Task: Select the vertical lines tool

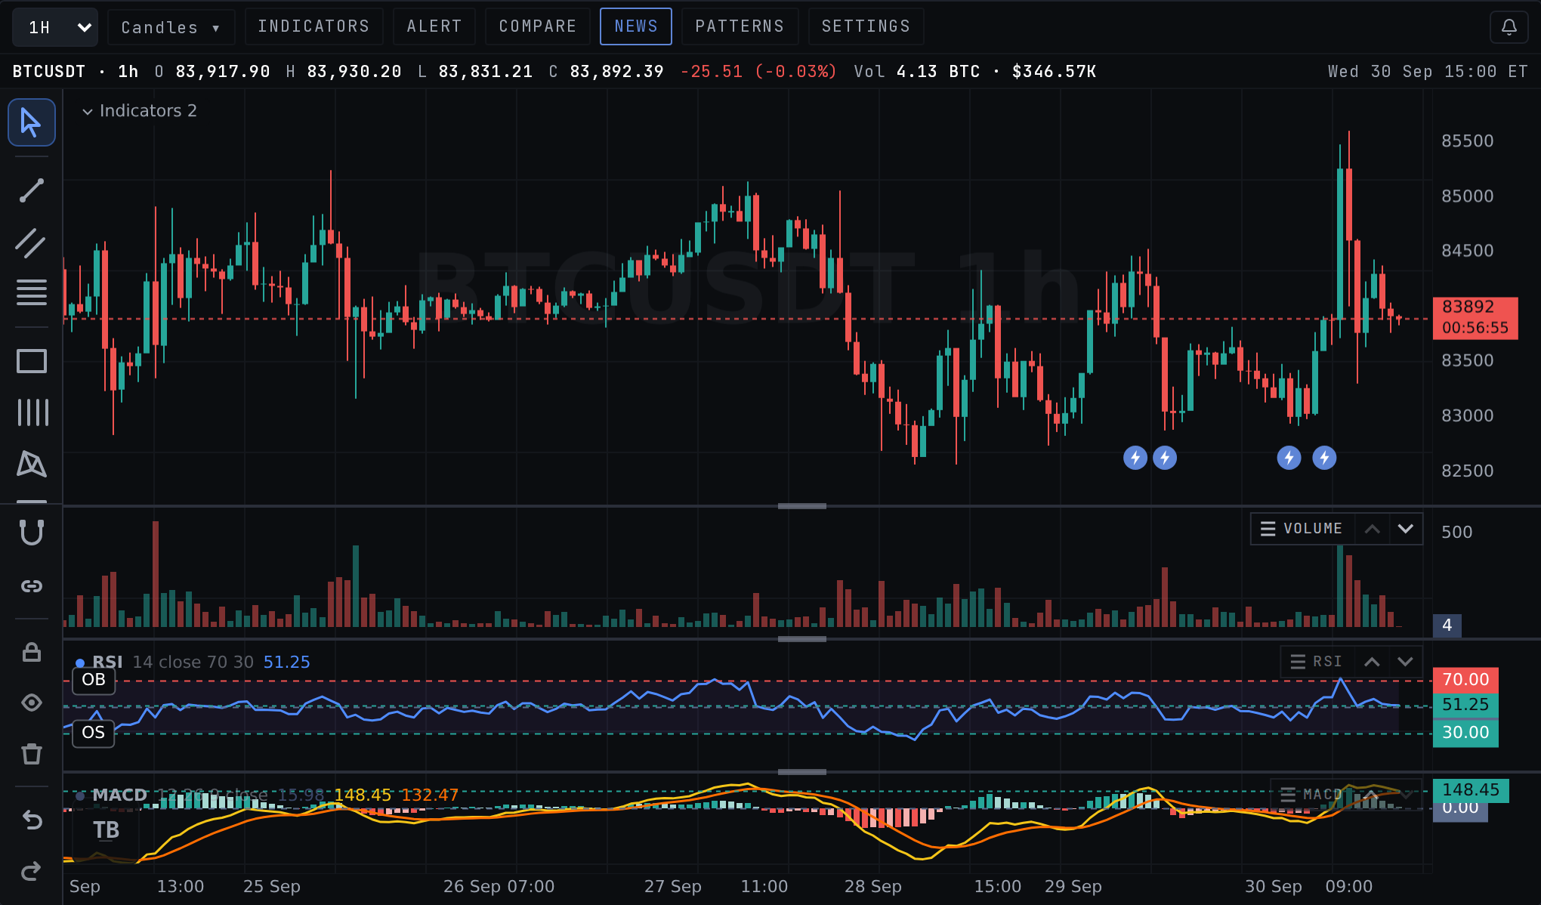Action: [31, 412]
